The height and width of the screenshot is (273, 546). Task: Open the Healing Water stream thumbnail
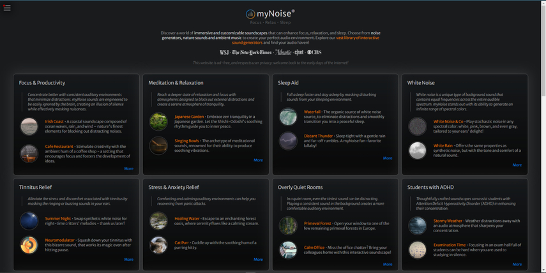click(158, 221)
